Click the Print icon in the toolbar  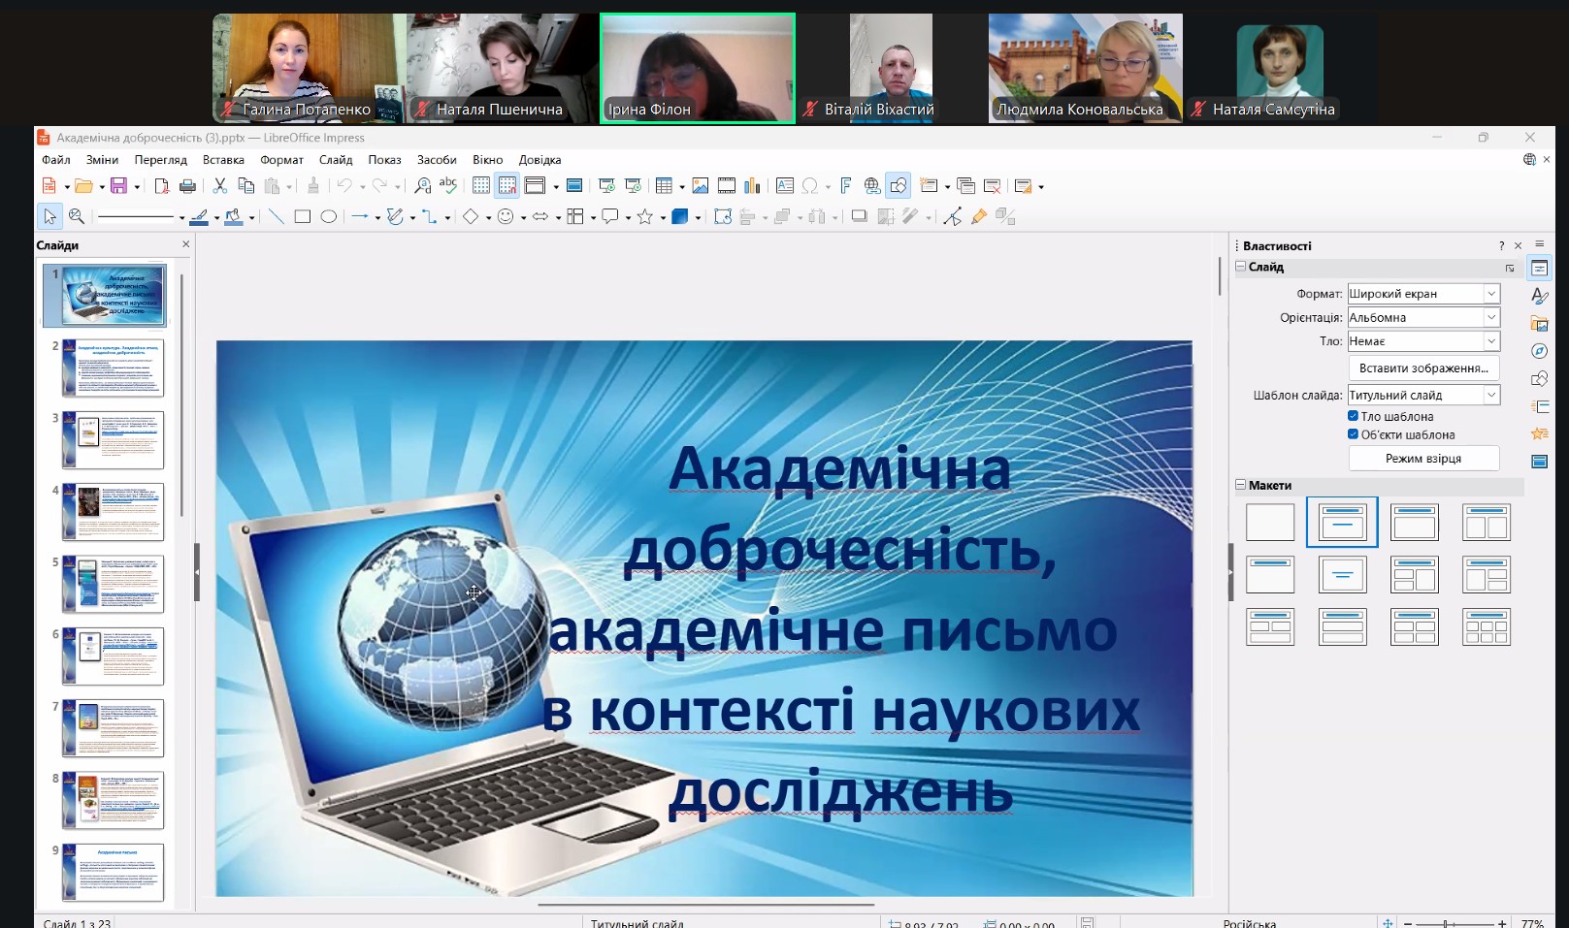(x=188, y=186)
